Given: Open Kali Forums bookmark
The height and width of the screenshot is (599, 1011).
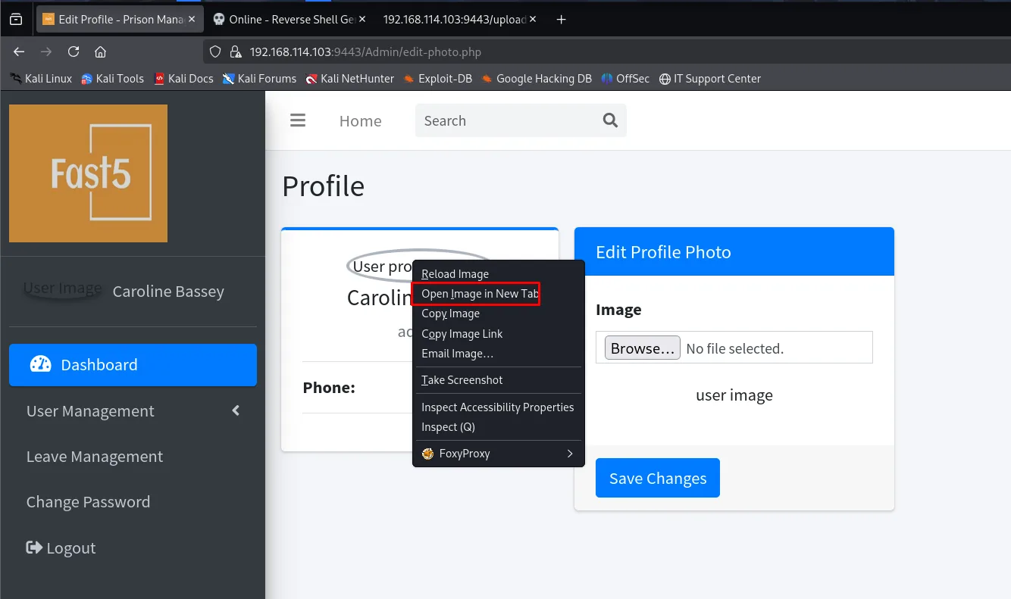Looking at the screenshot, I should point(259,78).
